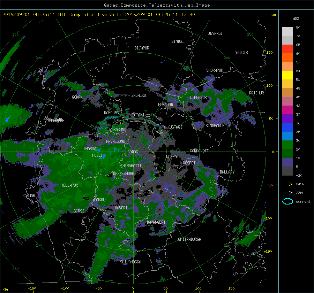The image size is (314, 293).
Task: Pick the indigo 10–5 dBZ swatch
Action: point(287,162)
